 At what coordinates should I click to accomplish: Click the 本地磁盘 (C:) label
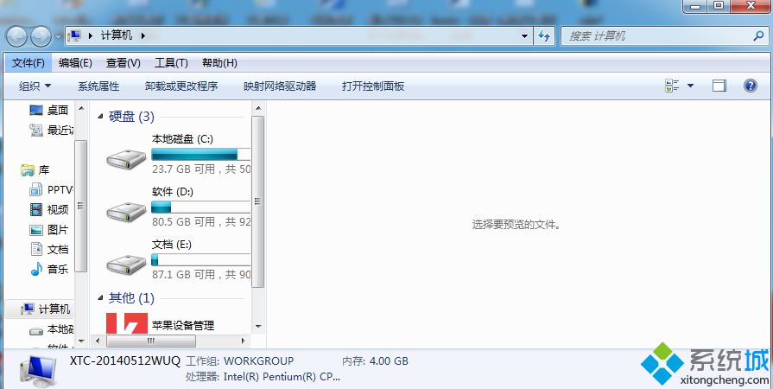click(182, 138)
